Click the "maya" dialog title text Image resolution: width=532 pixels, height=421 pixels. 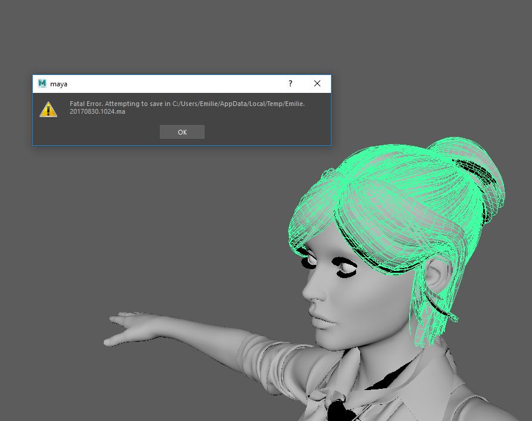point(59,85)
